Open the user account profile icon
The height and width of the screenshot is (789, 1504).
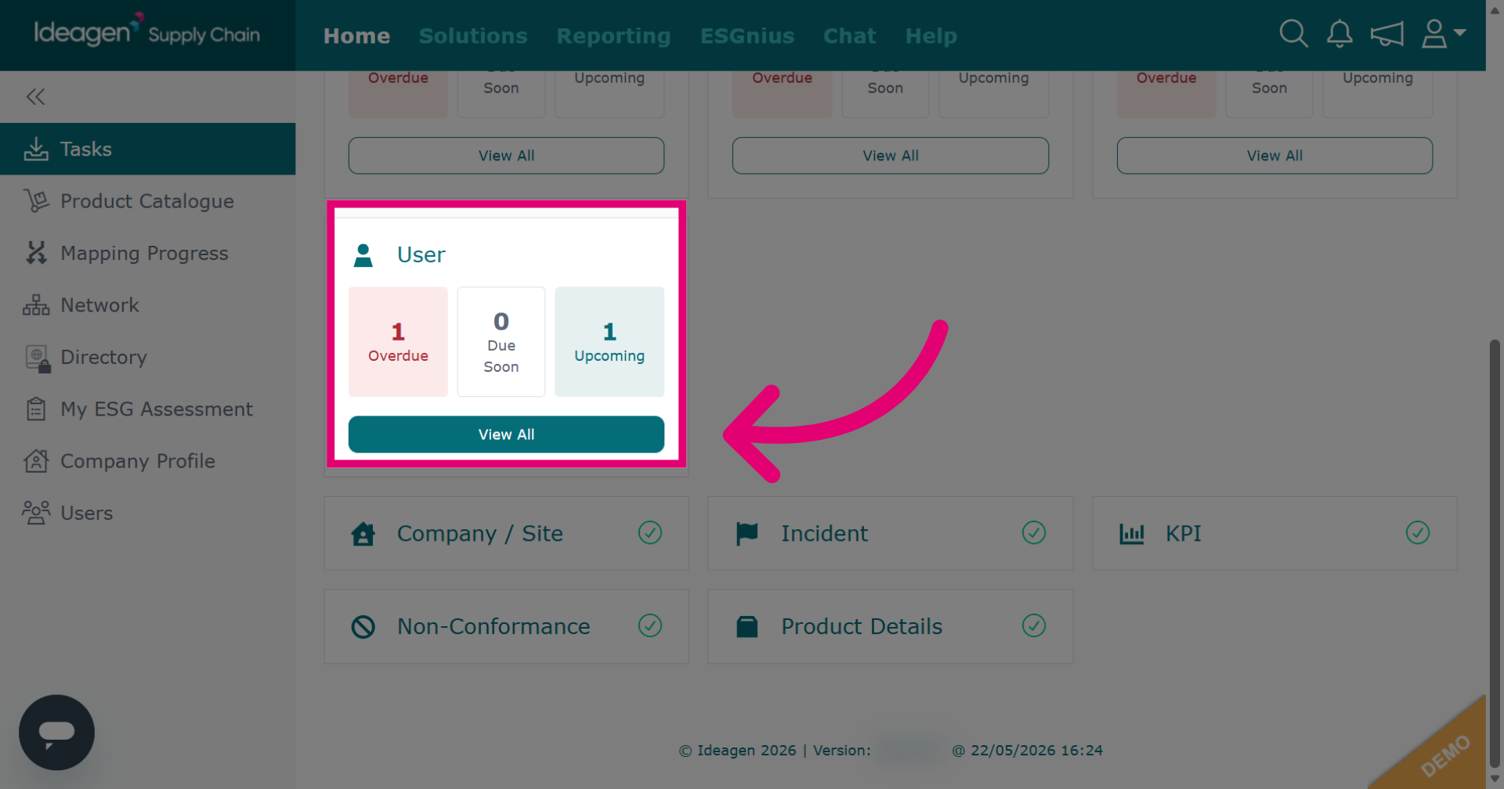[1434, 34]
